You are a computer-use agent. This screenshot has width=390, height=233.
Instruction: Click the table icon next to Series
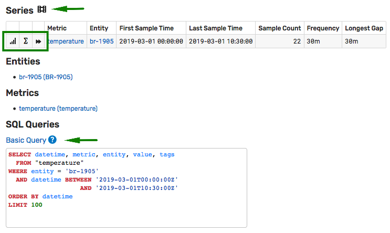click(x=42, y=9)
